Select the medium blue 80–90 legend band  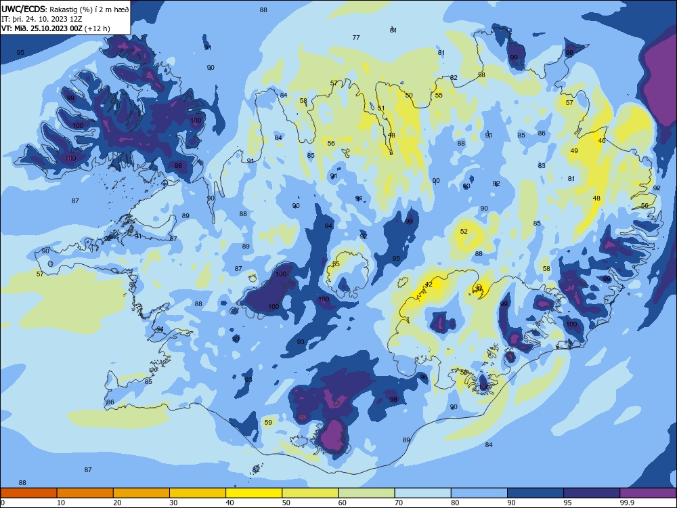coord(479,493)
